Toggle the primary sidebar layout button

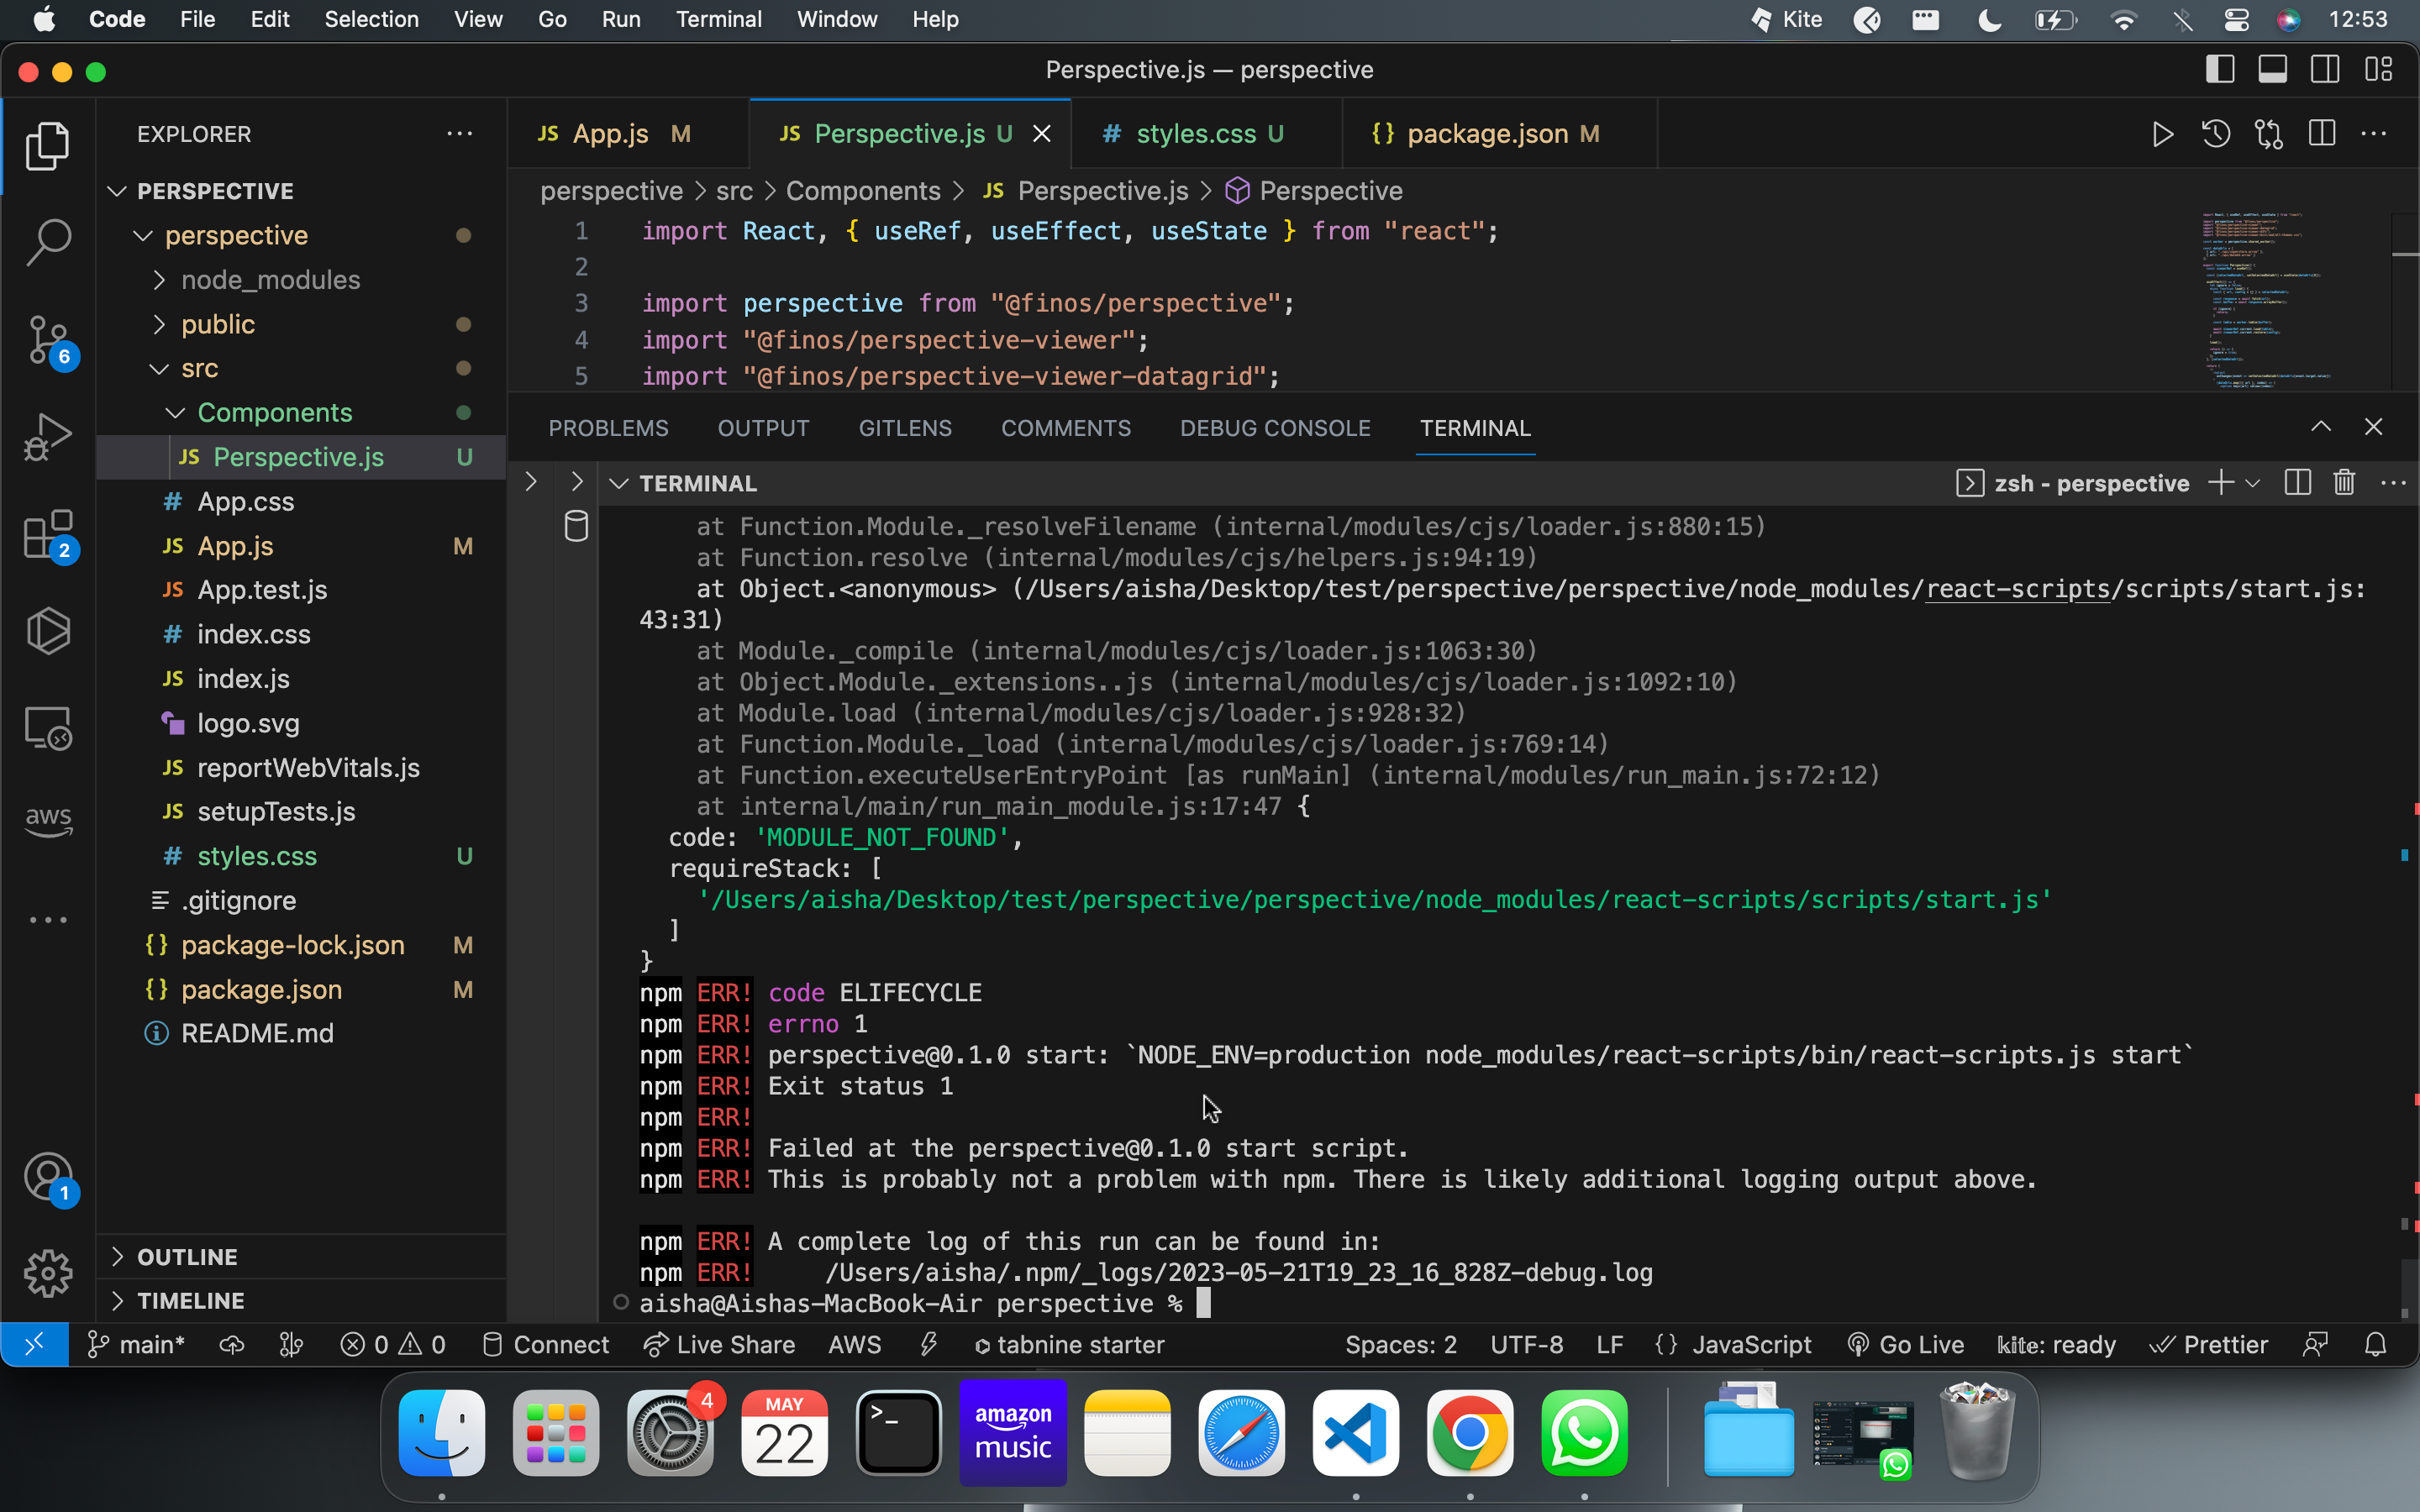tap(2219, 70)
